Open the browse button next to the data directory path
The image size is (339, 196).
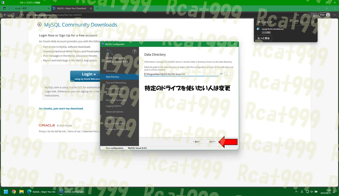coord(227,74)
